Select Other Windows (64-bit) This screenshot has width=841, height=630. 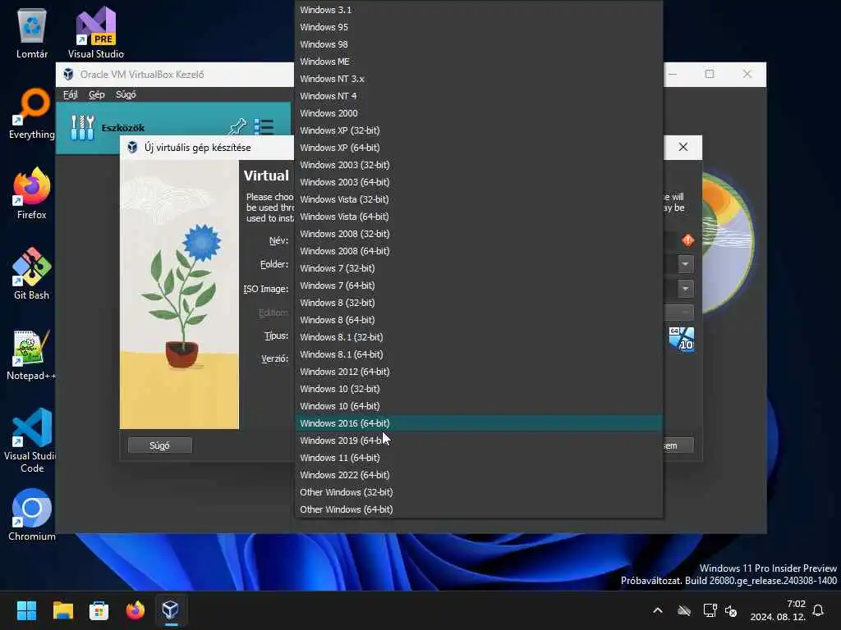click(479, 509)
